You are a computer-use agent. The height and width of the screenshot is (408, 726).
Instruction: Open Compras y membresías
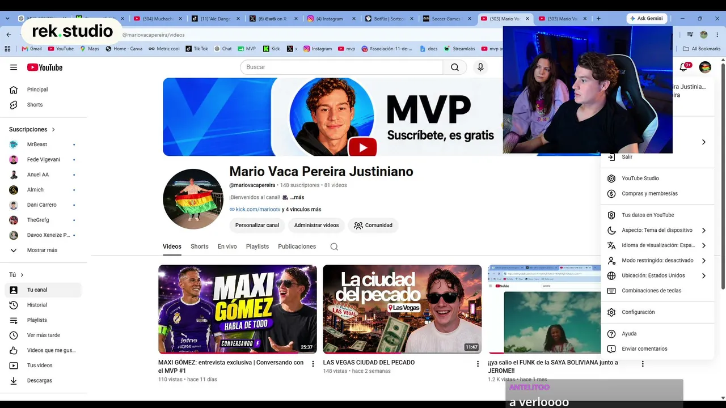(657, 194)
